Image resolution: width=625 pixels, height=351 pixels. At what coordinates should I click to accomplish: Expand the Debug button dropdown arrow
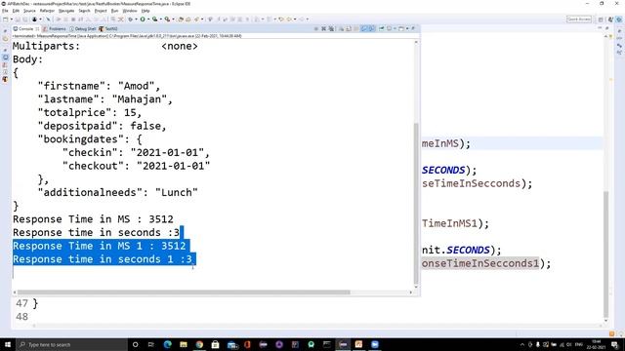click(137, 19)
